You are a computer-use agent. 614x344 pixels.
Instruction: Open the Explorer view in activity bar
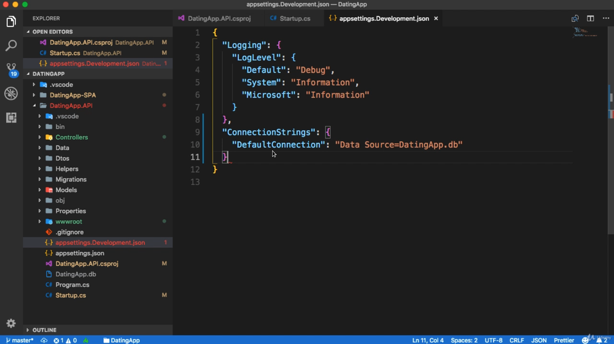(11, 22)
